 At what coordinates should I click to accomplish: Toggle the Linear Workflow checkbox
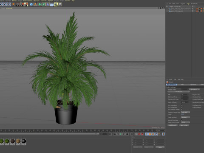click(x=181, y=120)
